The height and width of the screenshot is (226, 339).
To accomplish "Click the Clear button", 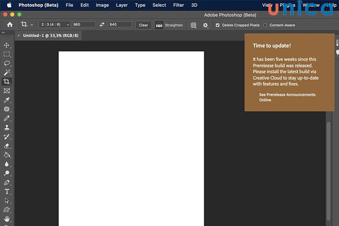I will pyautogui.click(x=144, y=25).
